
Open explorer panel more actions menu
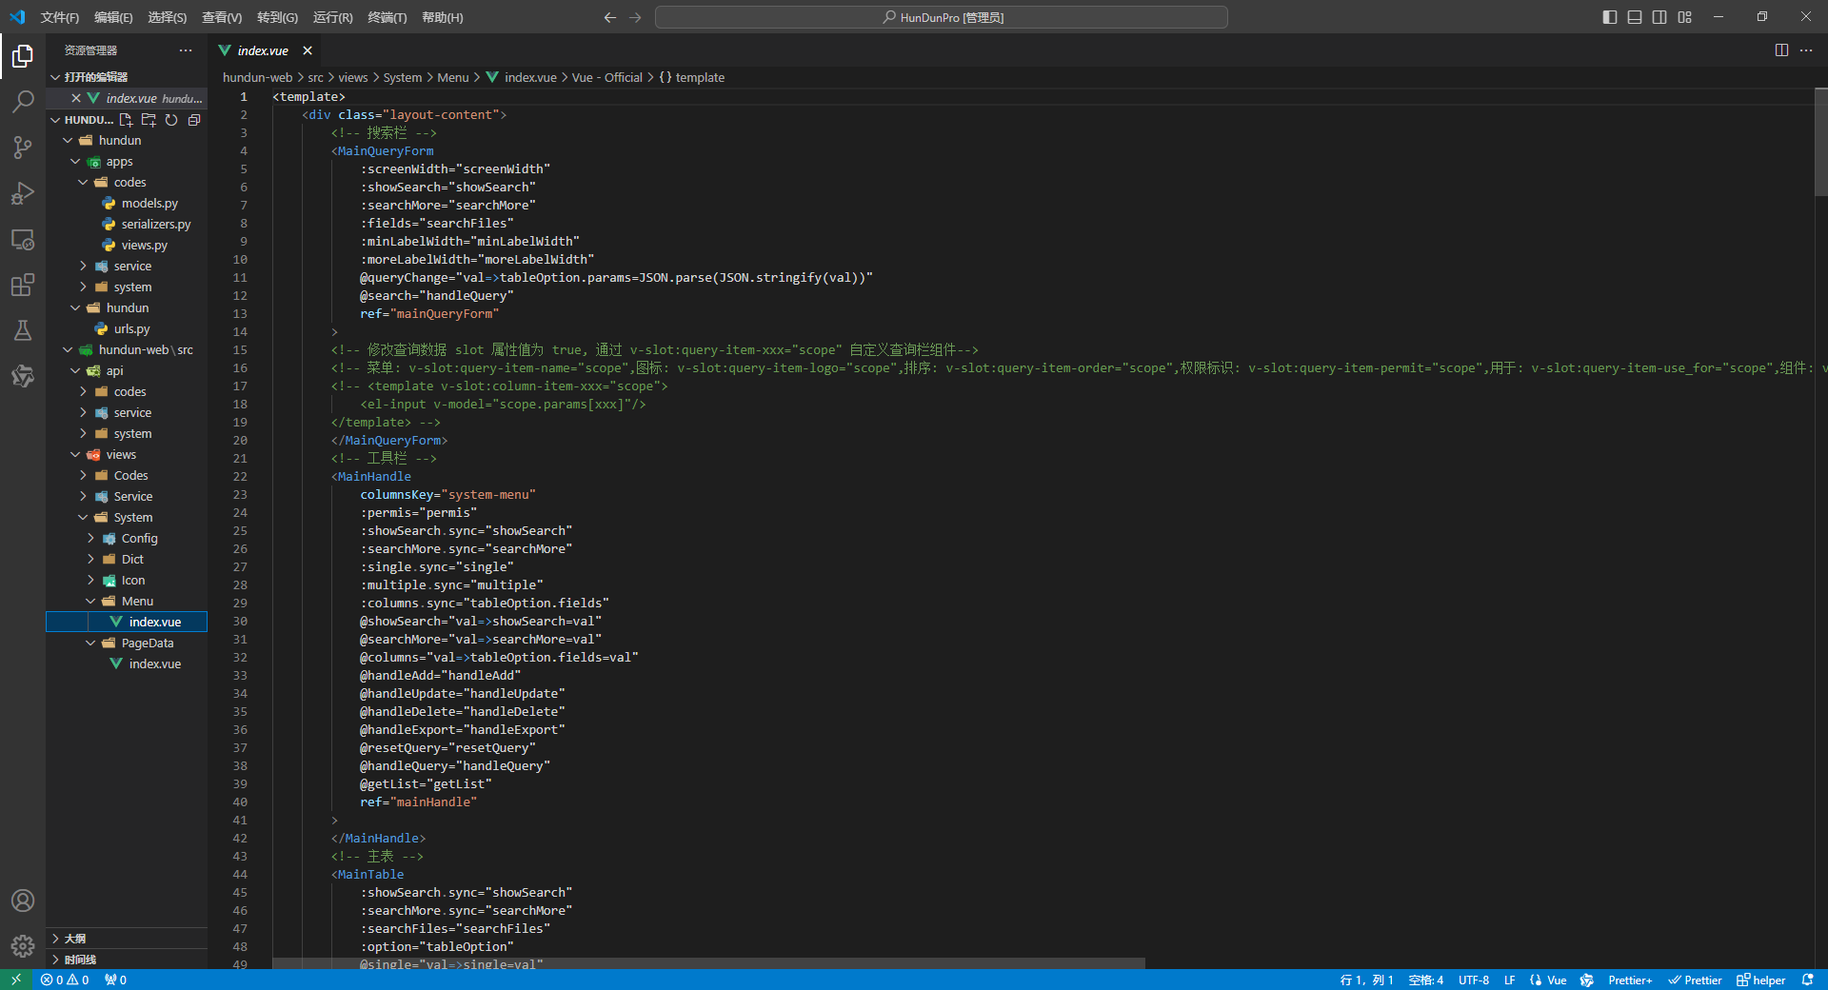click(x=186, y=50)
